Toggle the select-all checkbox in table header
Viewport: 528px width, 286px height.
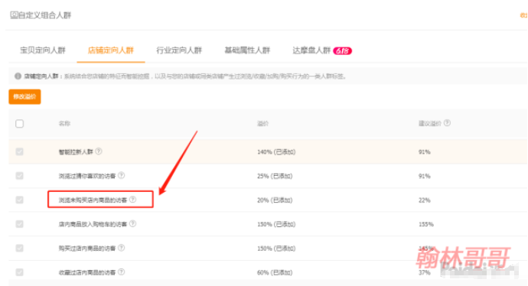click(20, 123)
